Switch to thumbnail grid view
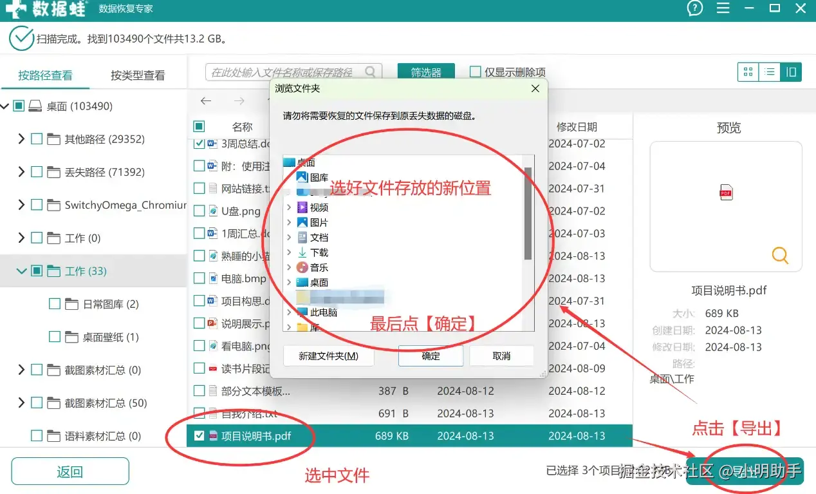 (748, 72)
